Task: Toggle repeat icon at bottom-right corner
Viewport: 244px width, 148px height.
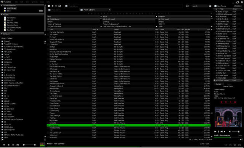Action: click(235, 145)
